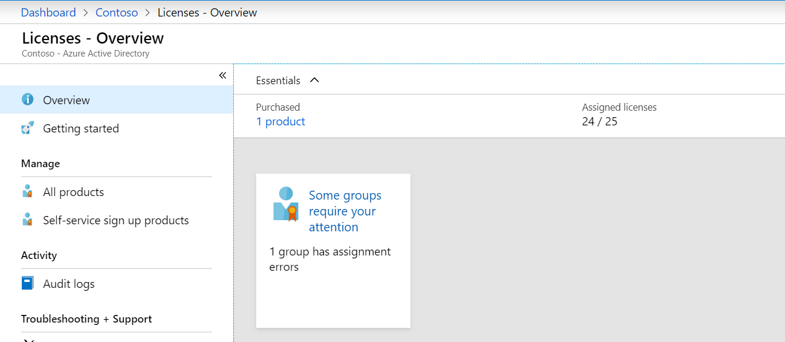Click the license badge icon on attention tile

click(286, 204)
